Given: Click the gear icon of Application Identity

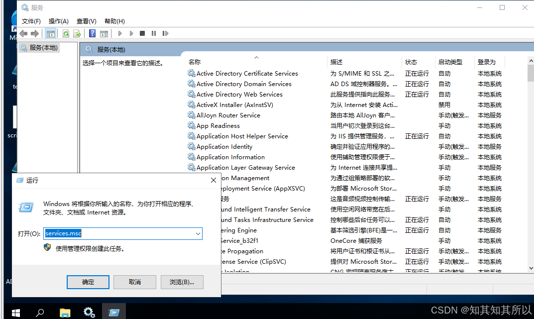Looking at the screenshot, I should point(192,147).
